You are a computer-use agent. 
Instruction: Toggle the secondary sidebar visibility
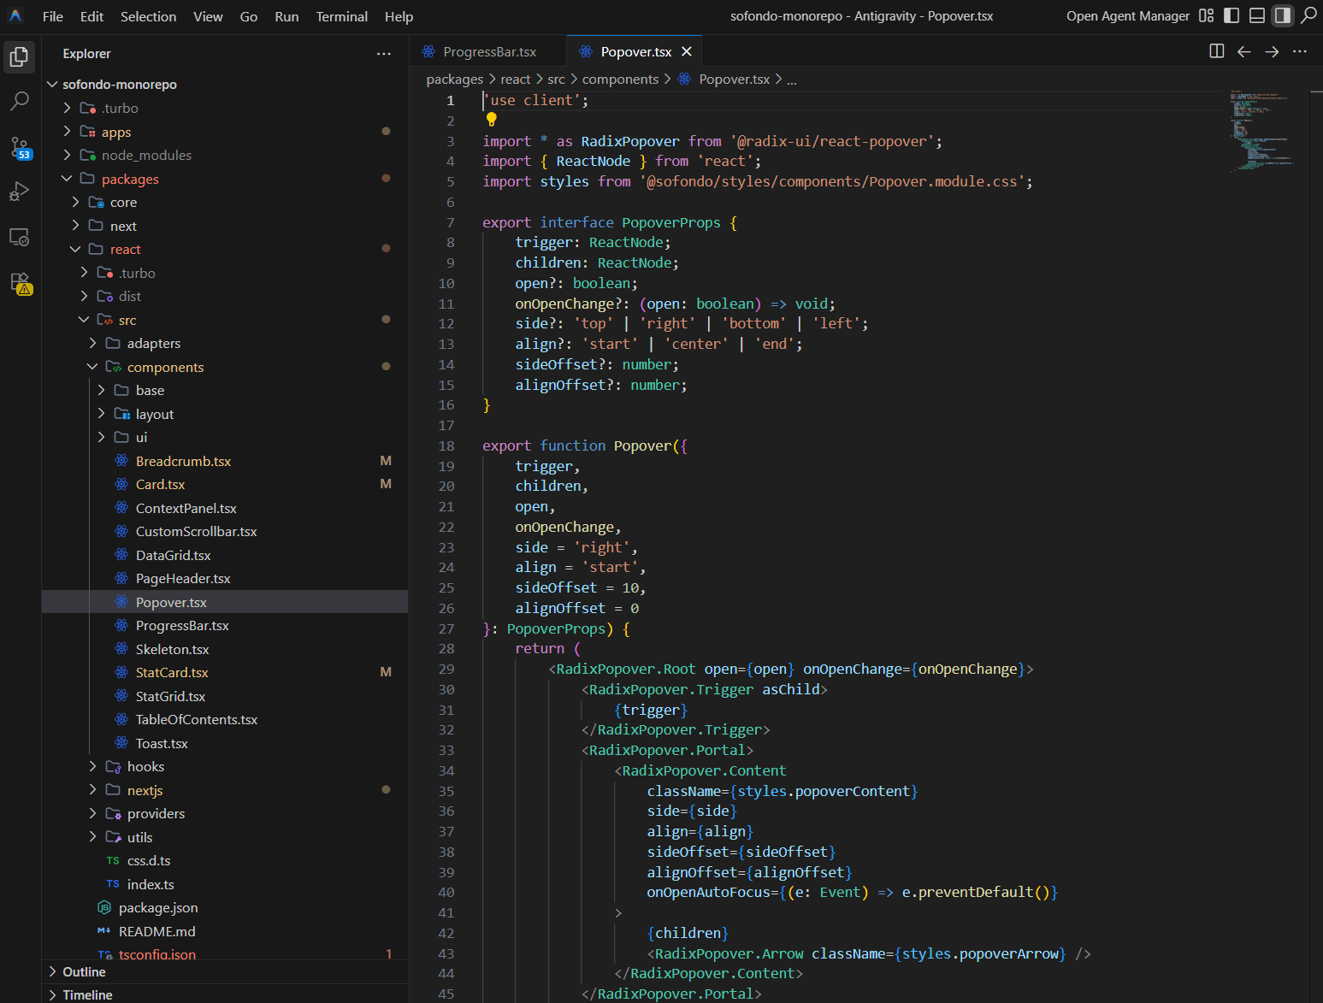point(1282,15)
